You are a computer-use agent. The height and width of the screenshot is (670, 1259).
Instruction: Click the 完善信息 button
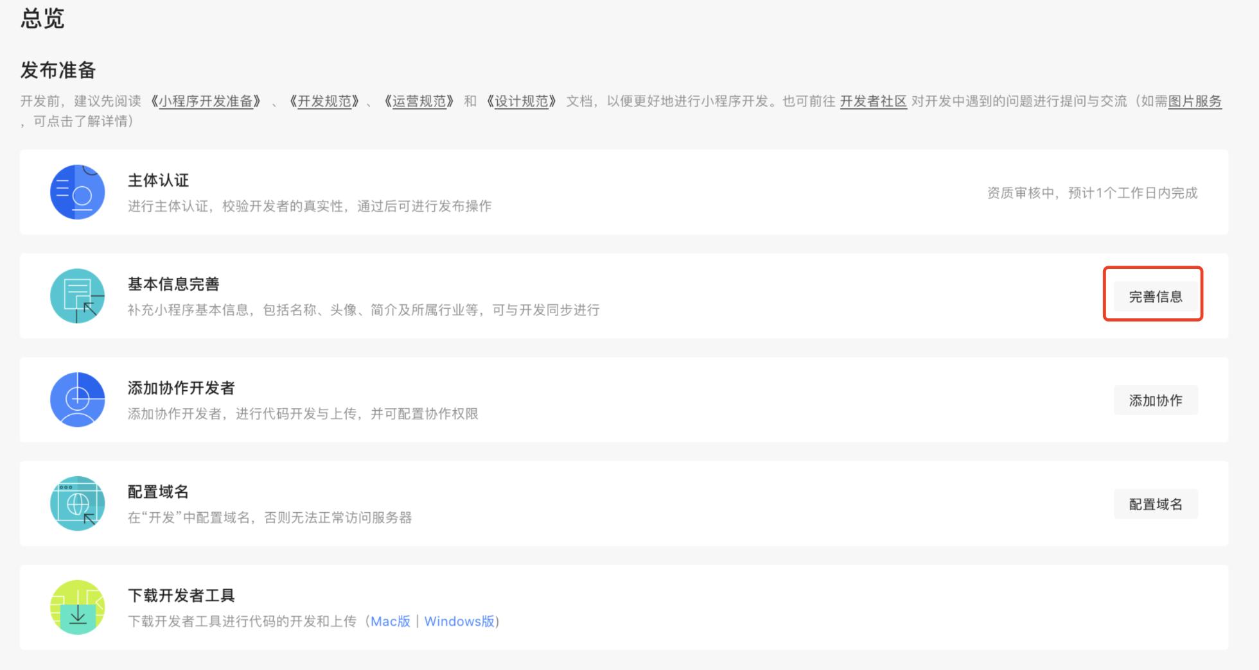click(x=1156, y=296)
